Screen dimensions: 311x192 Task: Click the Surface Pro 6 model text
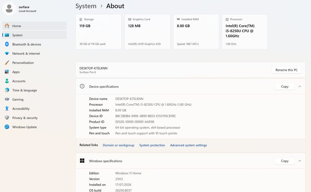coord(88,72)
